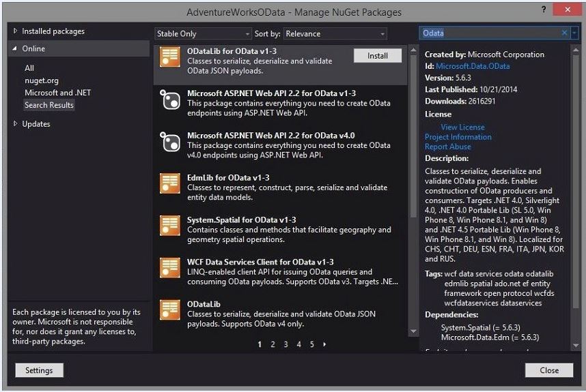Select All under Online
Screen dimensions: 586x392
point(29,68)
